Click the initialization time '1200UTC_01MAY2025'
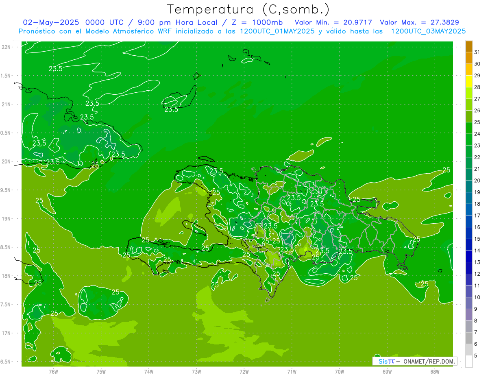Screen dimensions: 488x377 277,31
